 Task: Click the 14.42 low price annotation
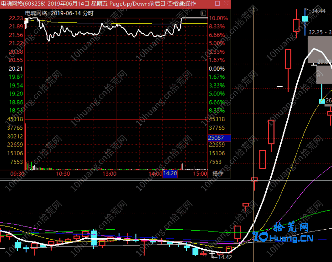click(x=225, y=257)
